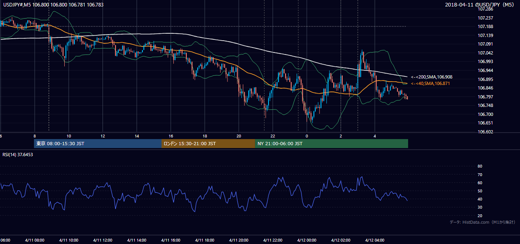Click the 4/11 10:00 date axis label

tap(69, 240)
